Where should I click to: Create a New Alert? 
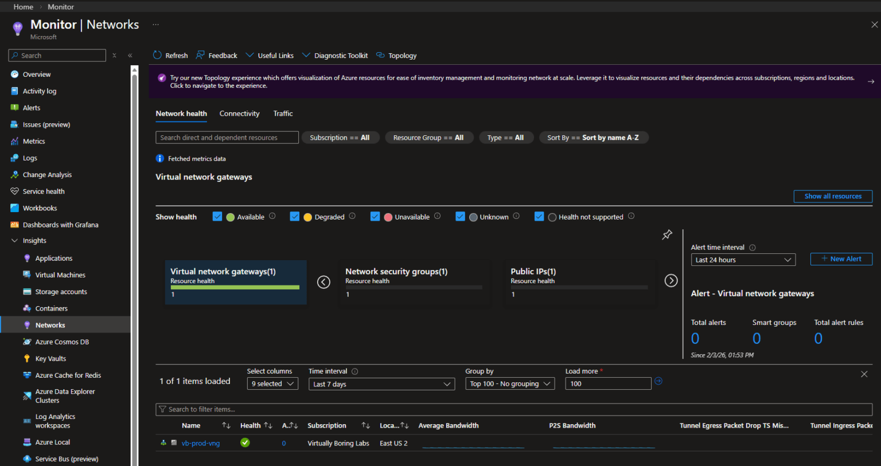pos(841,259)
